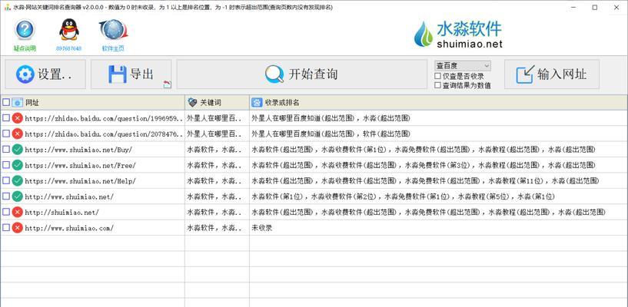
Task: Enable 查询结果为数值 checkbox
Action: 437,85
